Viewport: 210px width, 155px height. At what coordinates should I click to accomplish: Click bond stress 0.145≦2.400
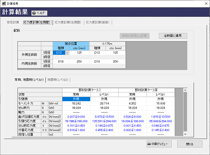[161, 130]
